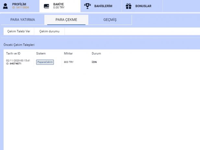Click the Miktar column header

(68, 53)
